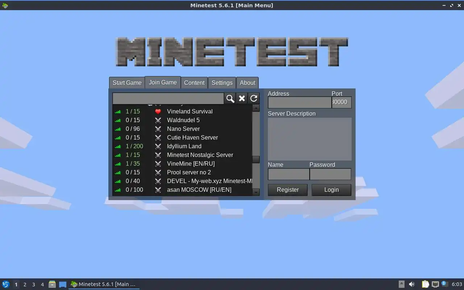Click the Name input field

pyautogui.click(x=289, y=174)
